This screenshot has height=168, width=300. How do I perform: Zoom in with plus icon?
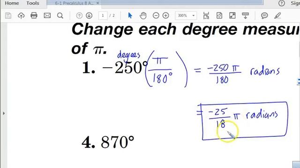[165, 15]
